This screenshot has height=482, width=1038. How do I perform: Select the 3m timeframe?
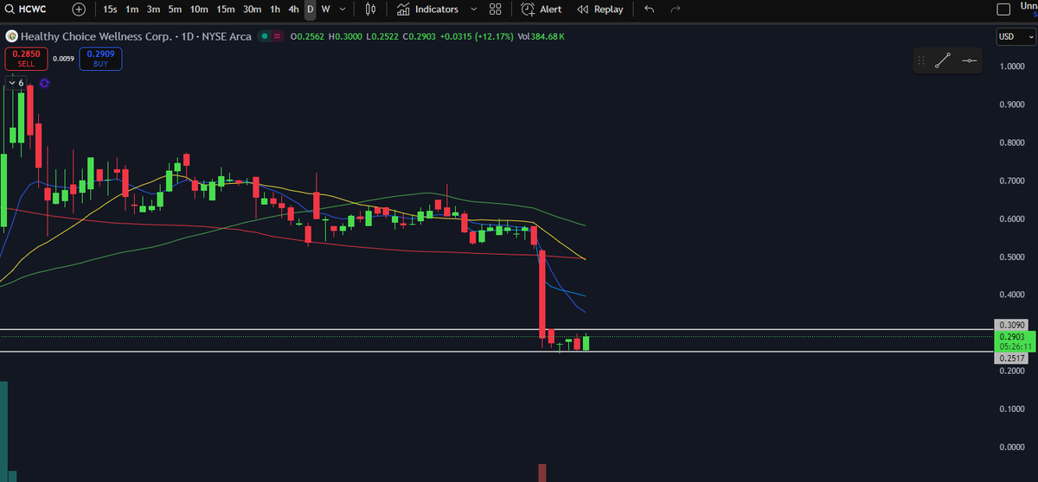(x=153, y=10)
